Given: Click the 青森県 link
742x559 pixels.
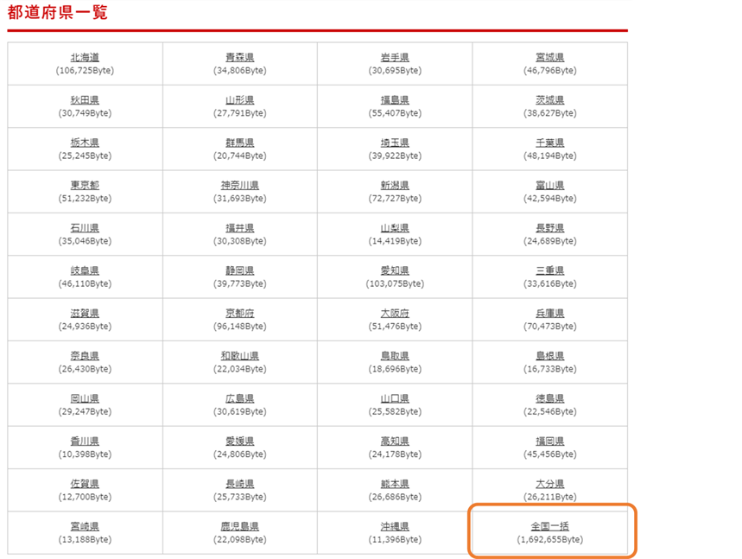Looking at the screenshot, I should (239, 58).
